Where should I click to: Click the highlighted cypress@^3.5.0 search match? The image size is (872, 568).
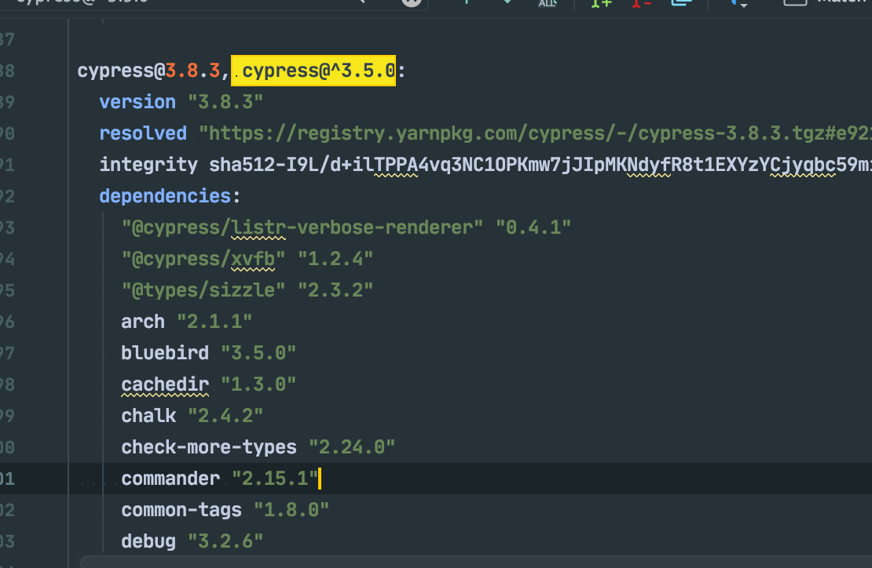313,70
